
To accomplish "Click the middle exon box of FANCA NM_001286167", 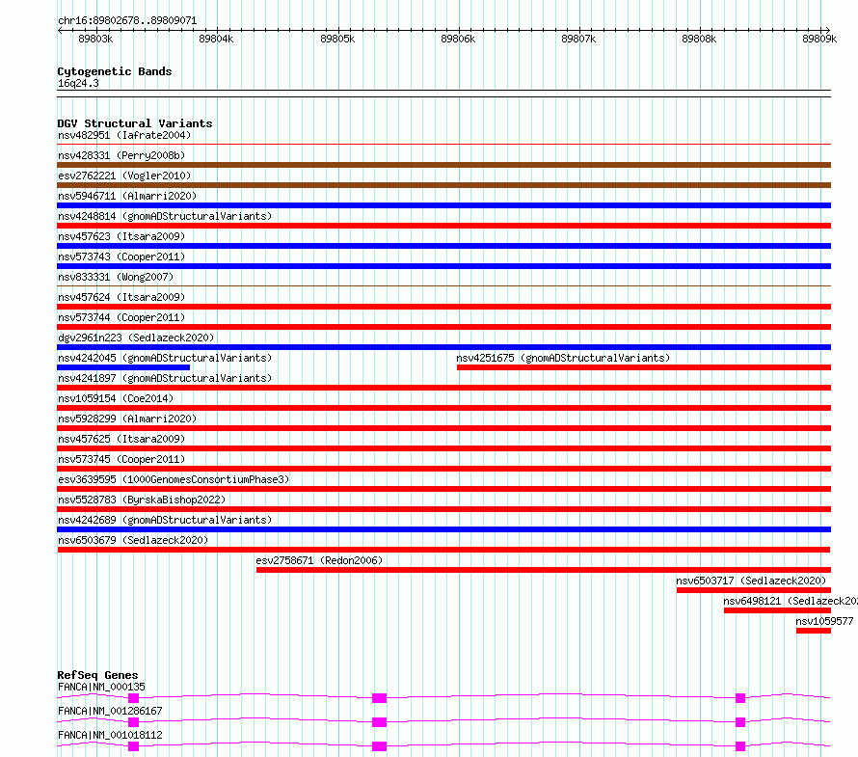I will click(379, 722).
